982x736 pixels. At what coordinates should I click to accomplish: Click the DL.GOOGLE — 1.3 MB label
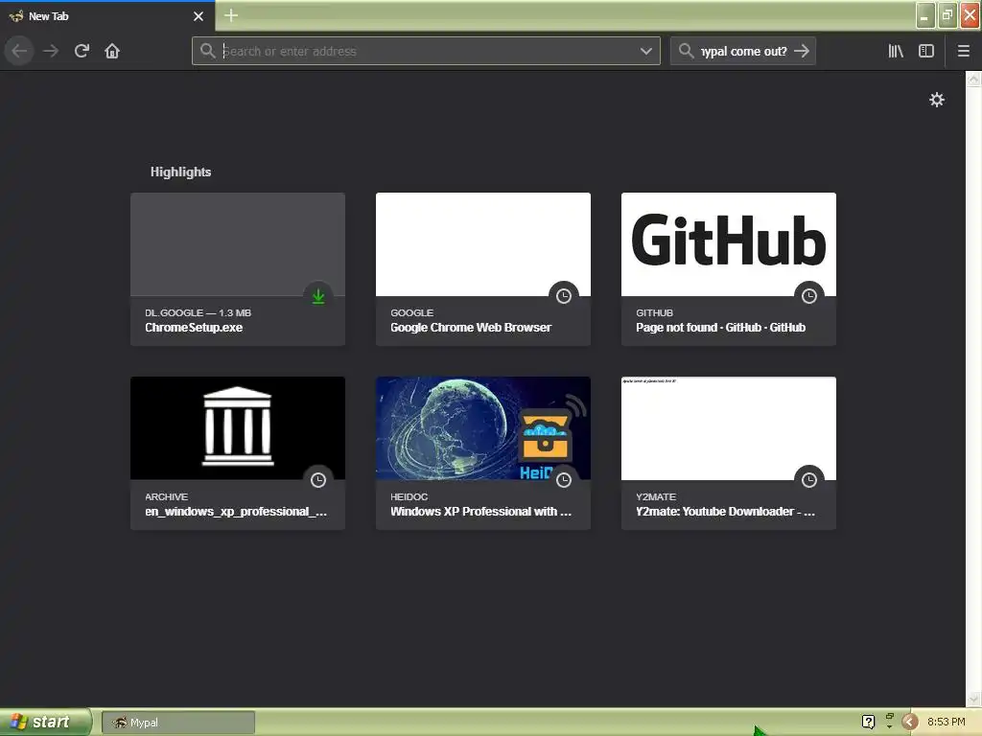pos(198,313)
